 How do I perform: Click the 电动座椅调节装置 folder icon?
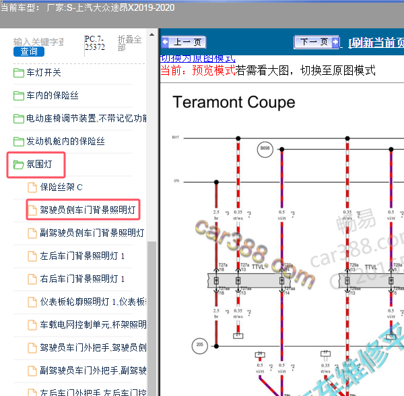click(19, 119)
